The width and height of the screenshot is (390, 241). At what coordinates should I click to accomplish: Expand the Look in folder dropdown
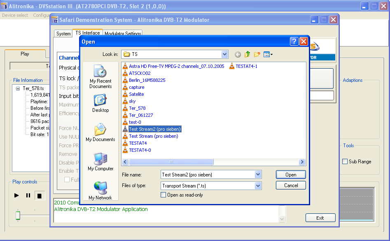tap(224, 54)
